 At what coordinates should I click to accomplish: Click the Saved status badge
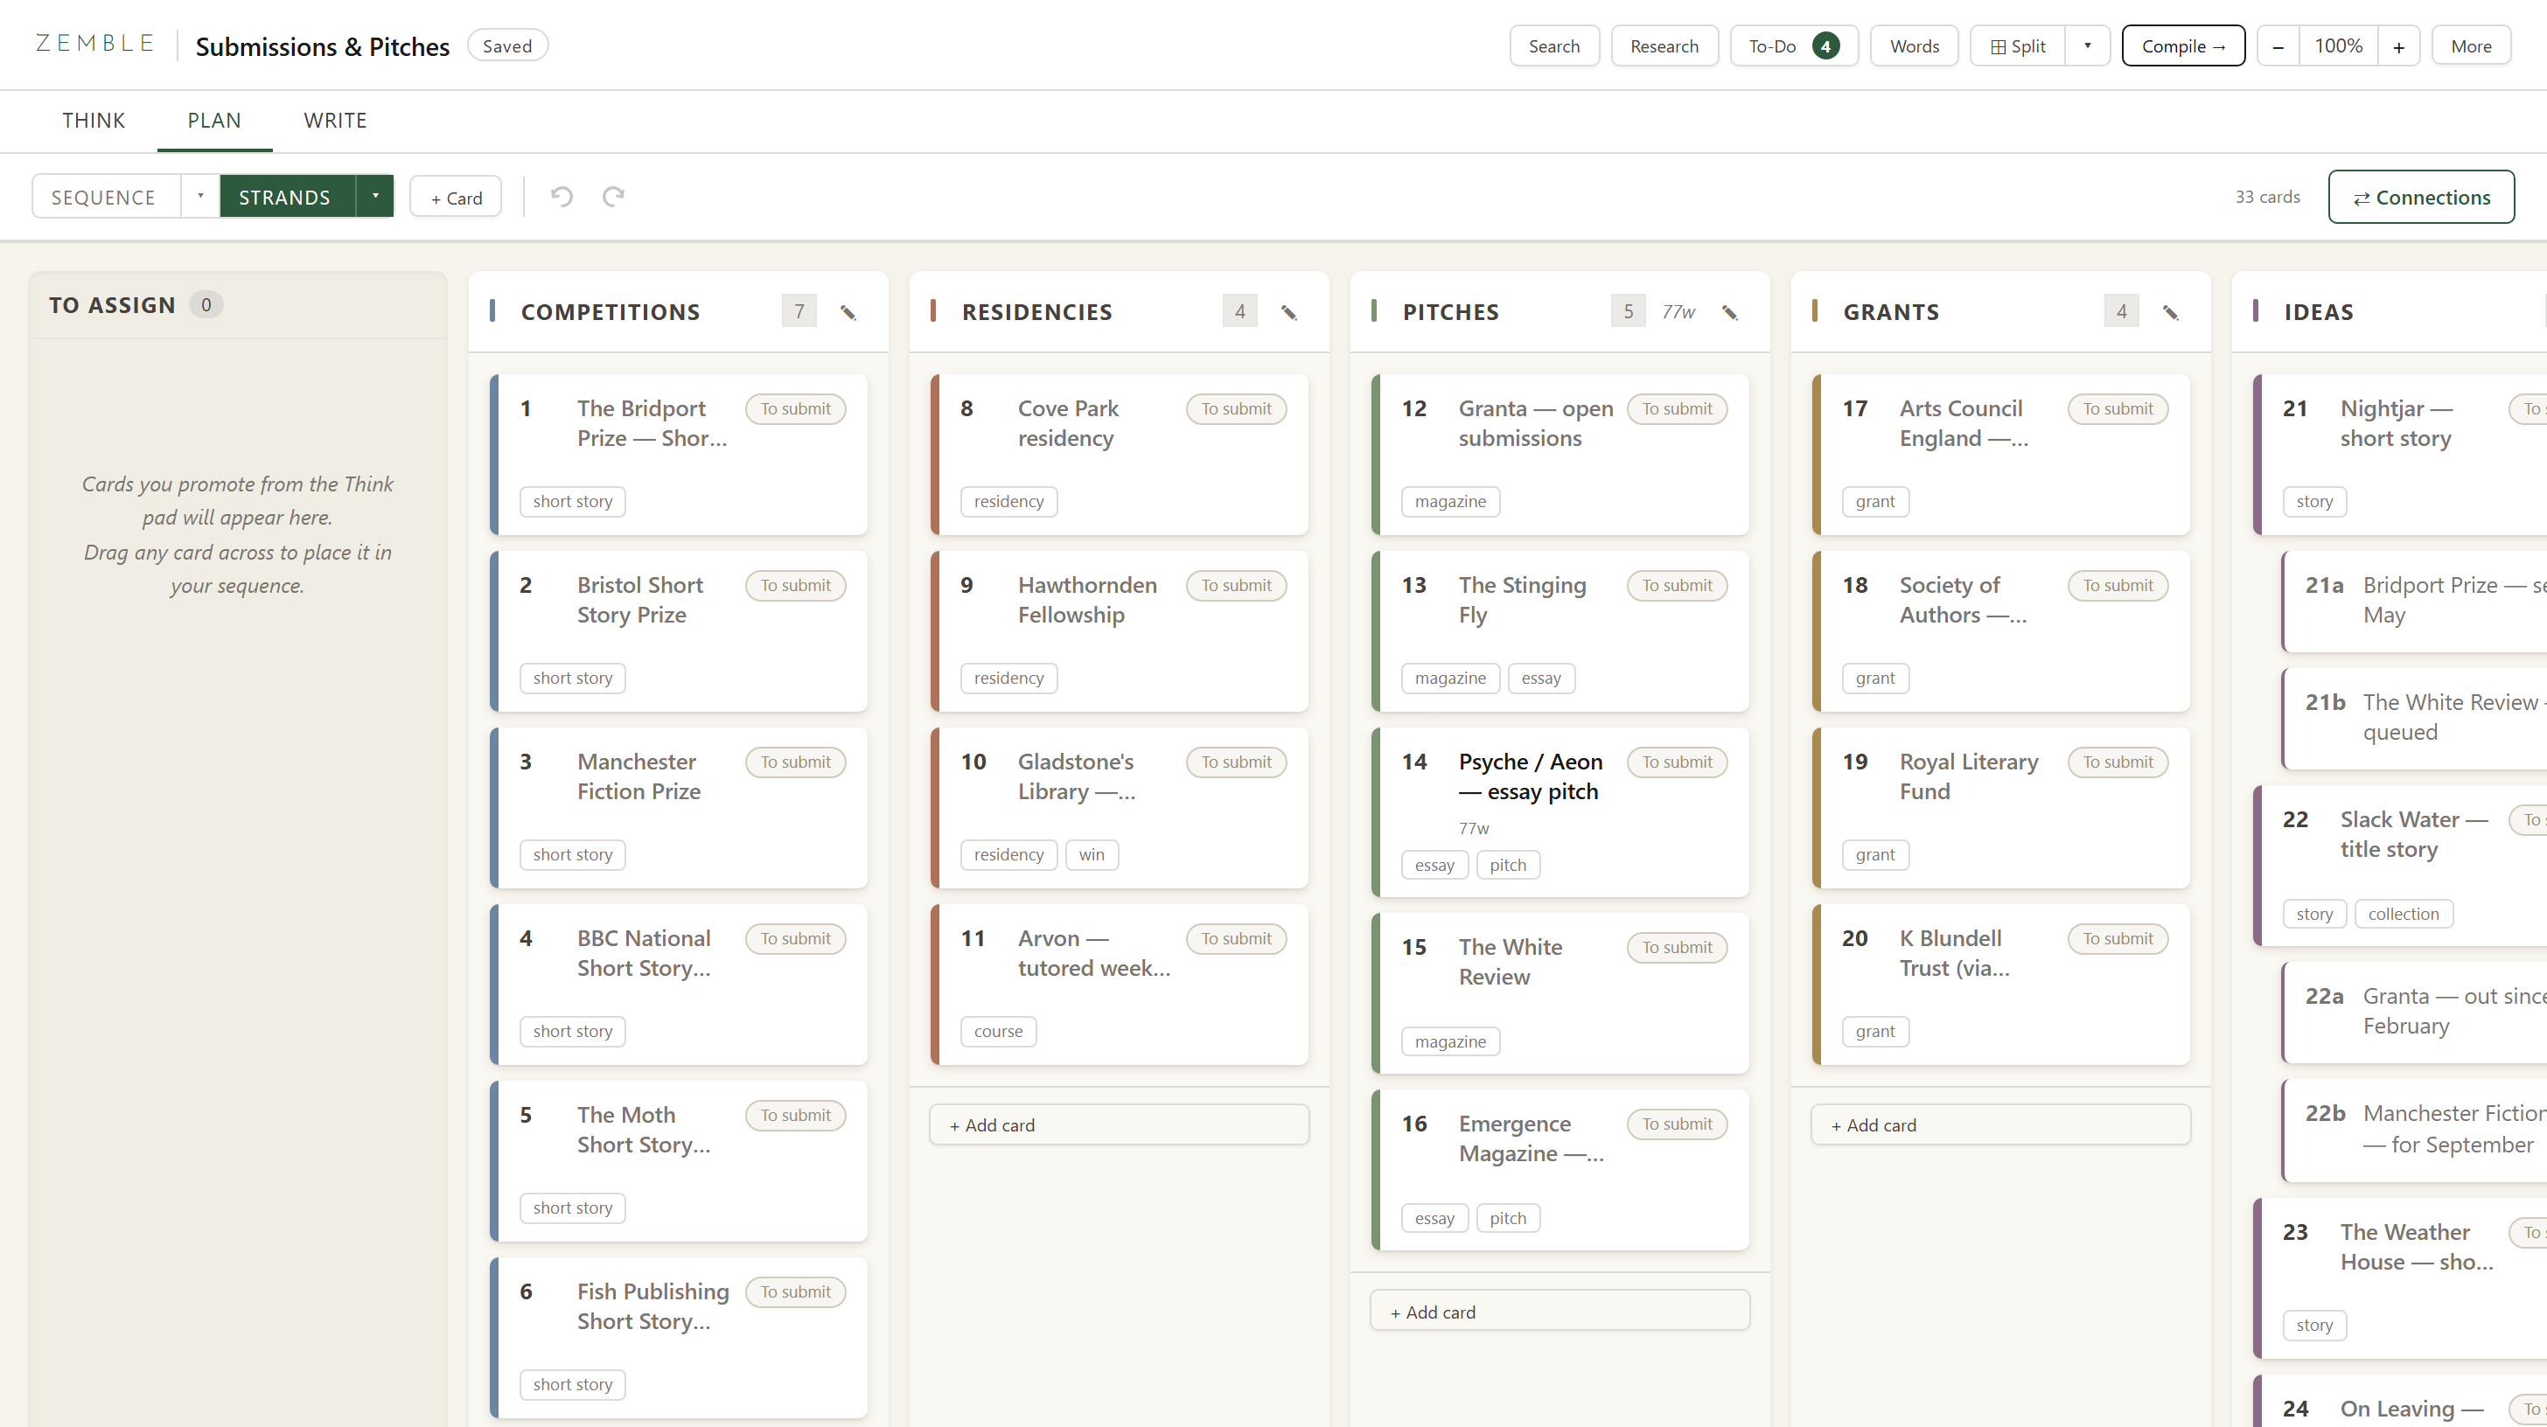tap(507, 45)
